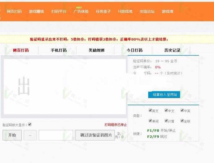The image size is (214, 163).
Task: Toggle the 中英 type checkbox
Action: (x=182, y=110)
